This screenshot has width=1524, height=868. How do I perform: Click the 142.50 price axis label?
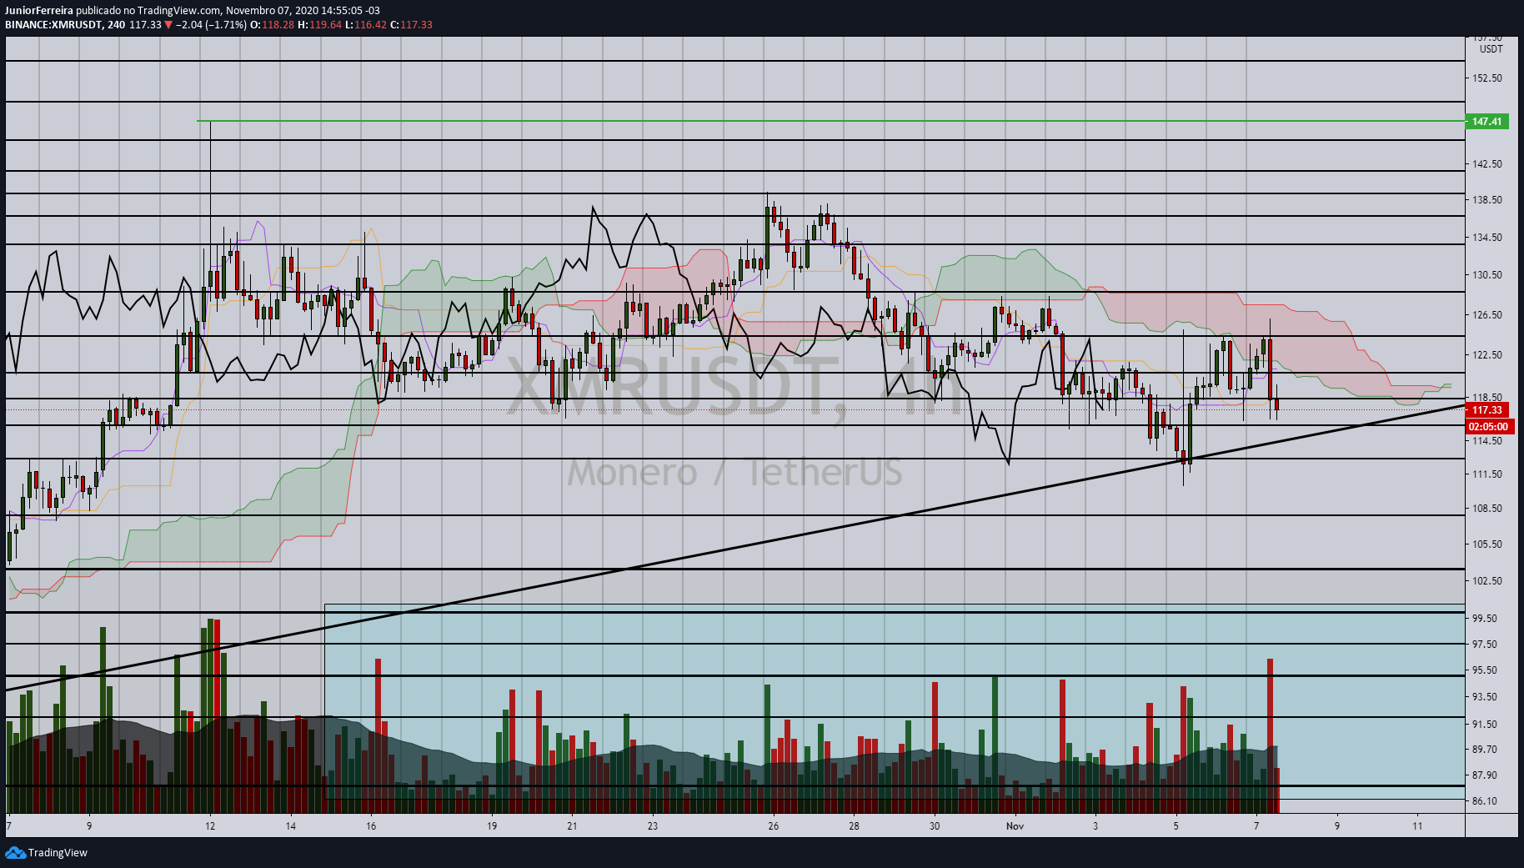[1487, 164]
